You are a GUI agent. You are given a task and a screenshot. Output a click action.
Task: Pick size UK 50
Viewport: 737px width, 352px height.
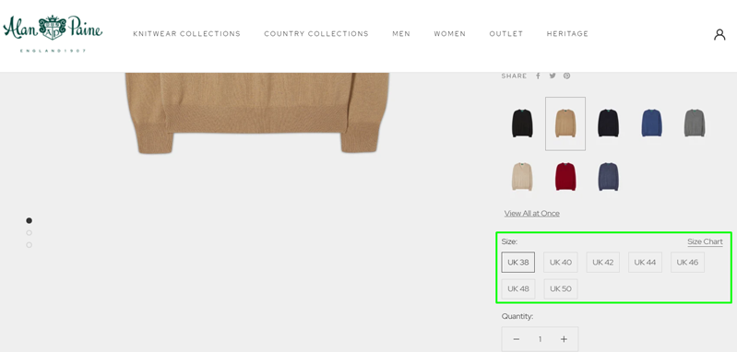[560, 288]
